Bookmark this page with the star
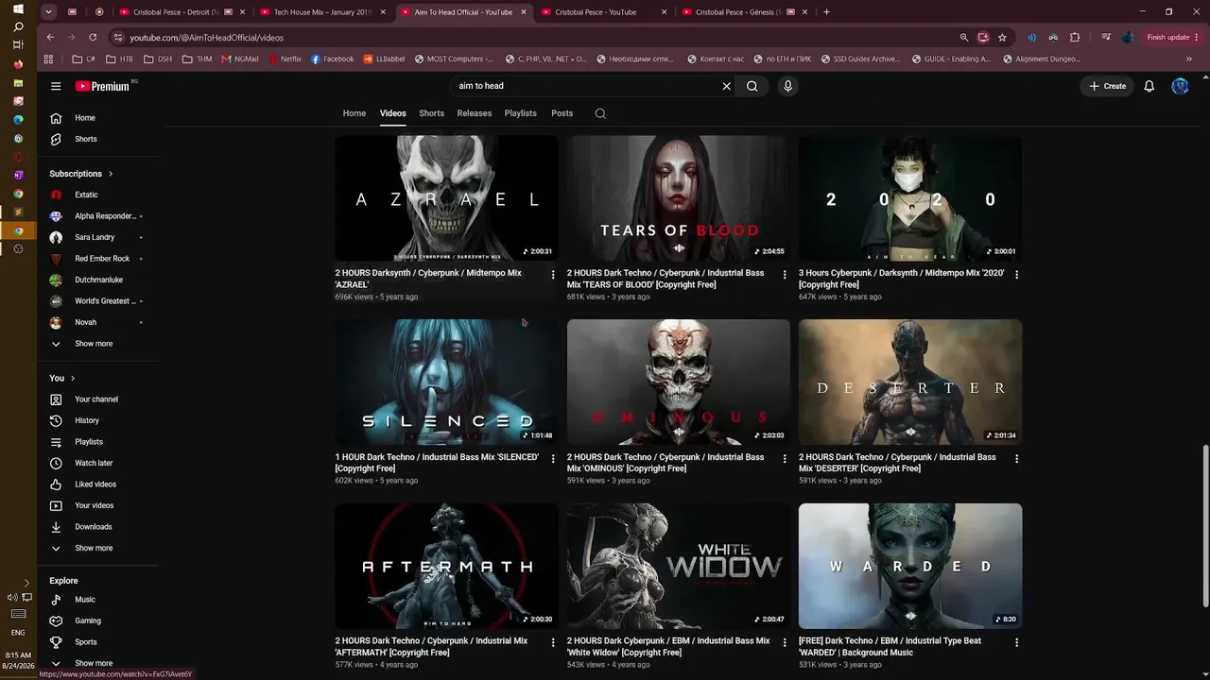The height and width of the screenshot is (680, 1210). (x=1002, y=37)
